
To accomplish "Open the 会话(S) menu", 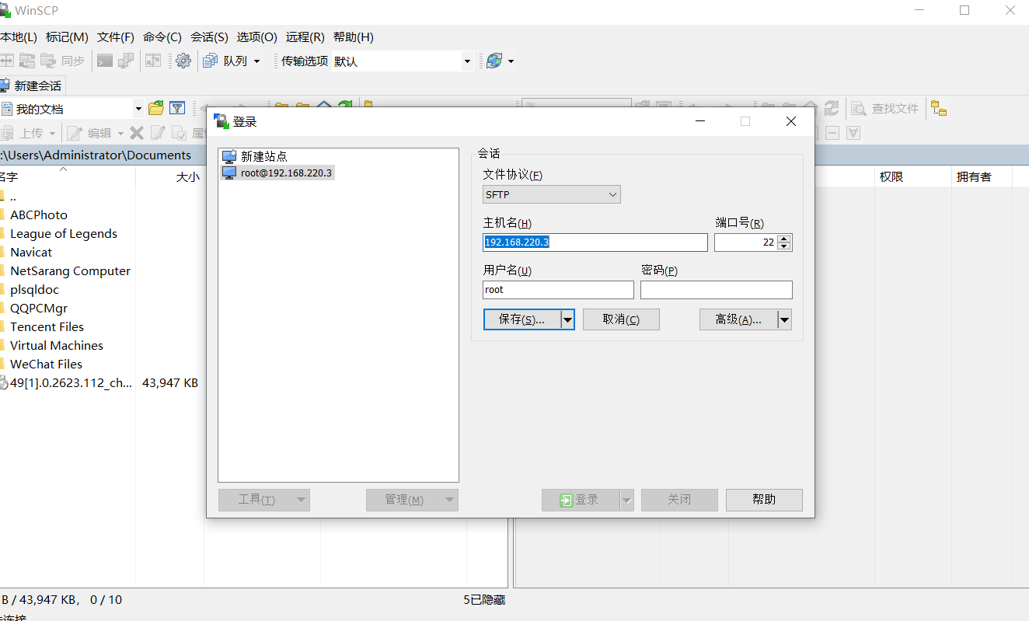I will [x=209, y=37].
